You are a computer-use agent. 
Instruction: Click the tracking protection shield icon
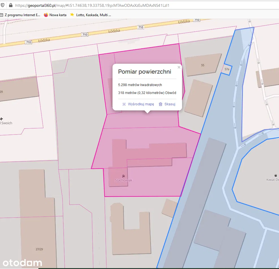coord(3,5)
